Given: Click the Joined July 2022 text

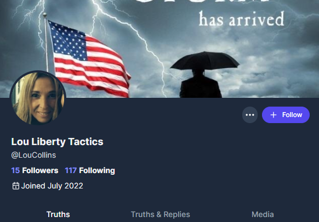Looking at the screenshot, I should 52,186.
